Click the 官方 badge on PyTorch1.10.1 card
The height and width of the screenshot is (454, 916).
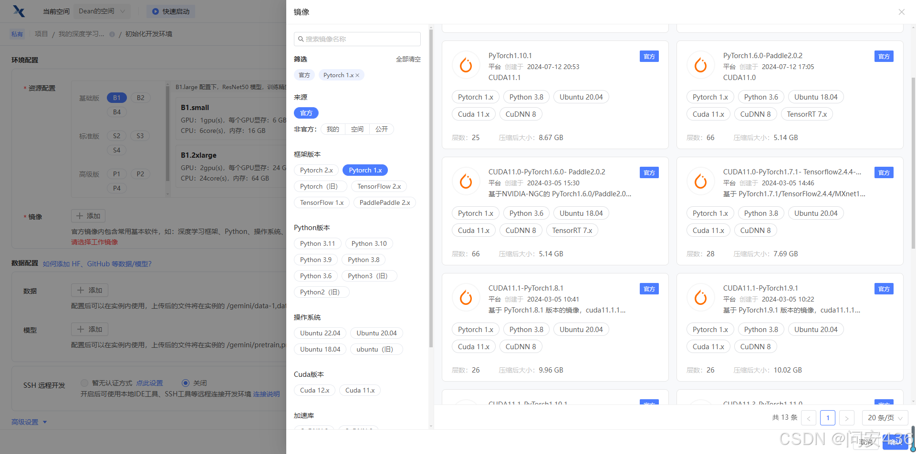coord(649,56)
